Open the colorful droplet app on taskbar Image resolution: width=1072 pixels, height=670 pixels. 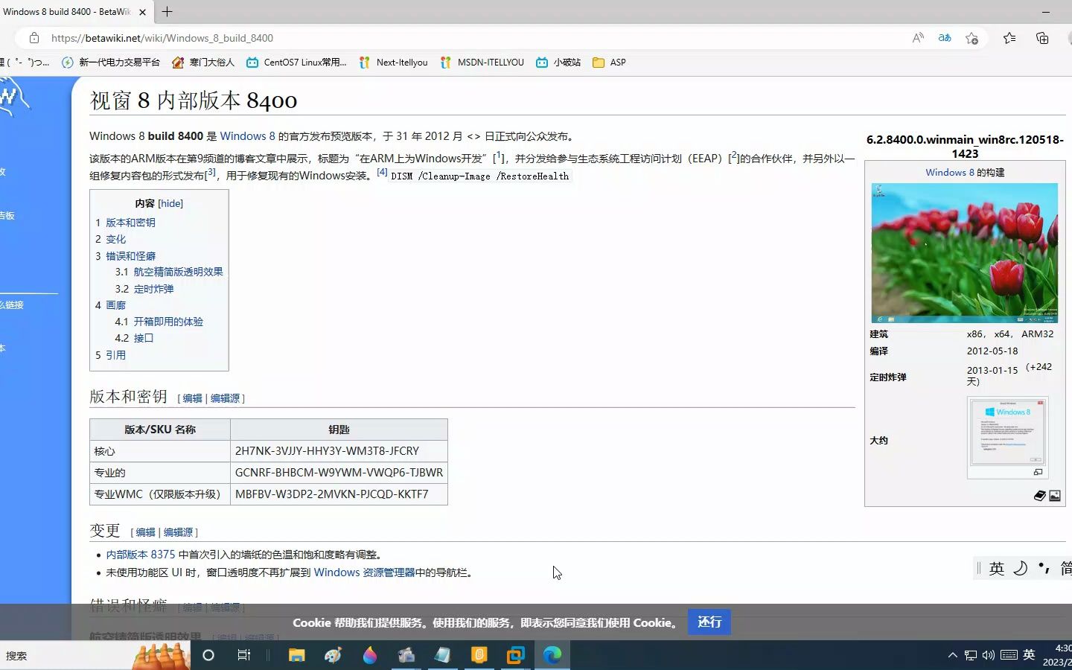370,655
